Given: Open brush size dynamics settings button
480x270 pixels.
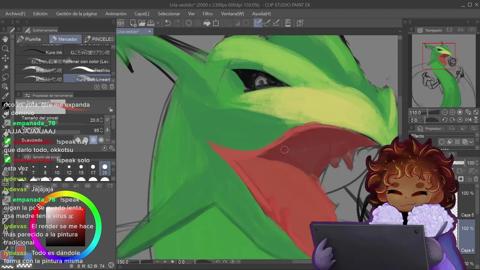Looking at the screenshot, I should 108,120.
